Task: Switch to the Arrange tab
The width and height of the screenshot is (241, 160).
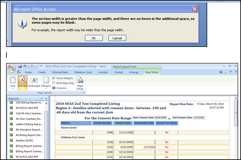Action: point(134,72)
